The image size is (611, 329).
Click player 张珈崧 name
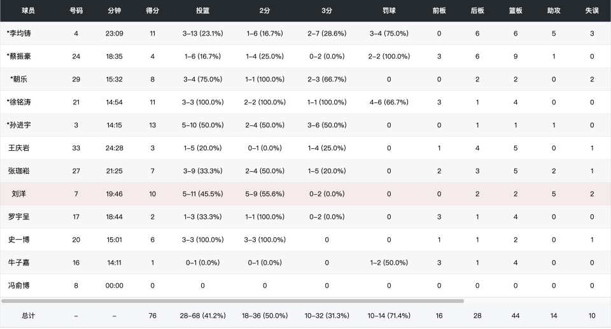click(18, 171)
